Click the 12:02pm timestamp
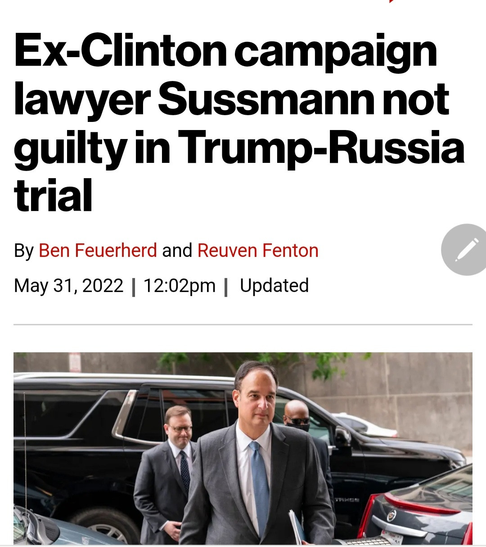 (179, 286)
